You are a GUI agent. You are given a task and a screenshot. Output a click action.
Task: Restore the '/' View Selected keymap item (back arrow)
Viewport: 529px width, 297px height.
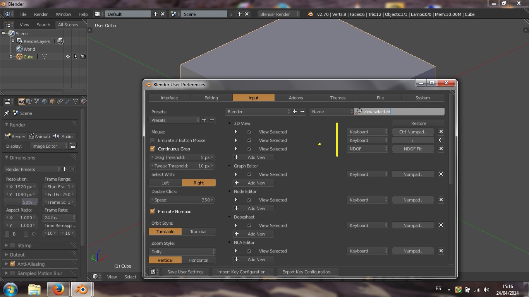441,140
